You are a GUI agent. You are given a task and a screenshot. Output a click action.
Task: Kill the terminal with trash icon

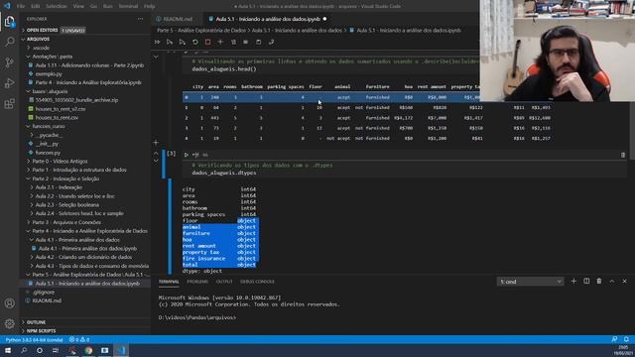(599, 282)
